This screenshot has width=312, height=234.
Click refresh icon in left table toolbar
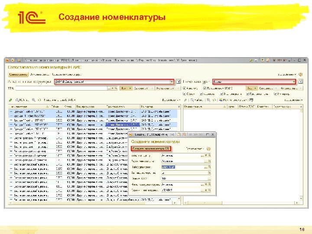(x=39, y=100)
